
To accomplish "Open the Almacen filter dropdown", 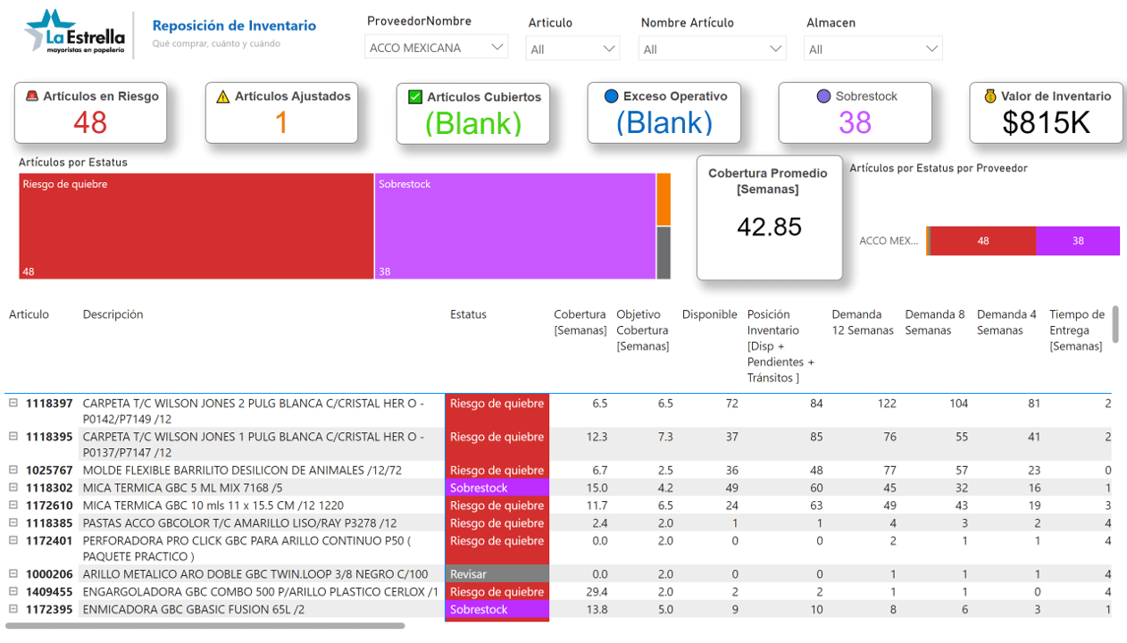I will pos(873,49).
